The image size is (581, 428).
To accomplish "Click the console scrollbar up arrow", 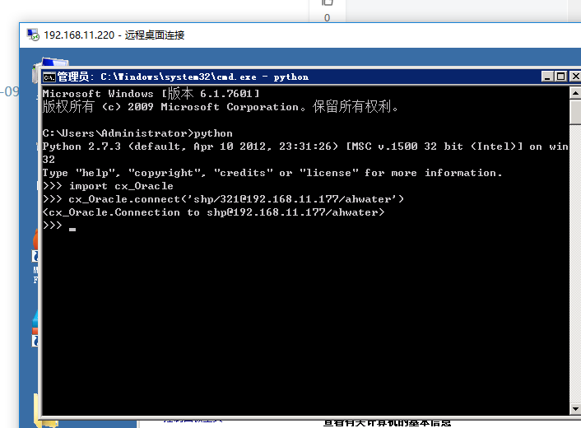I will point(575,93).
